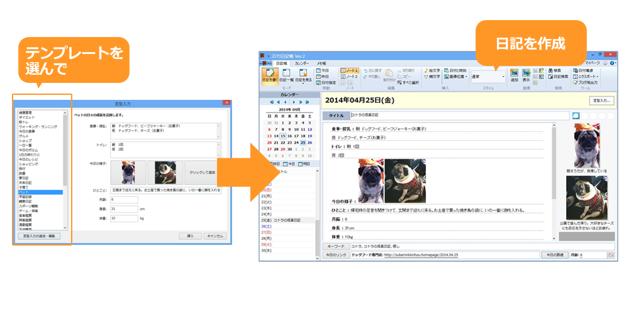Screen dimensions: 629x314
Task: Click second pug thumbnail in right panel
Action: click(587, 198)
